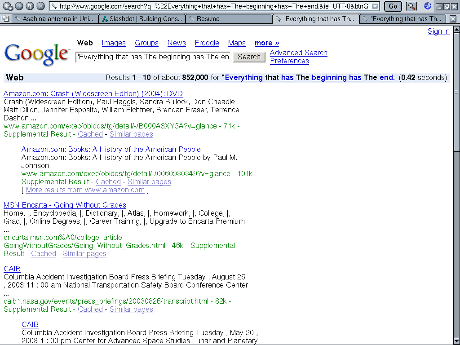Switch to the Slashdot tab
This screenshot has width=460, height=345.
(x=142, y=19)
